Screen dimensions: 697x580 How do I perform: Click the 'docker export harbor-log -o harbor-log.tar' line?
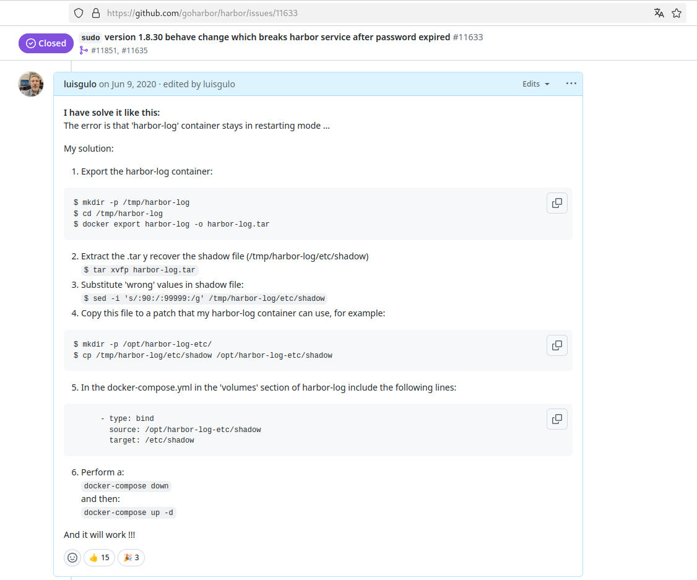171,224
